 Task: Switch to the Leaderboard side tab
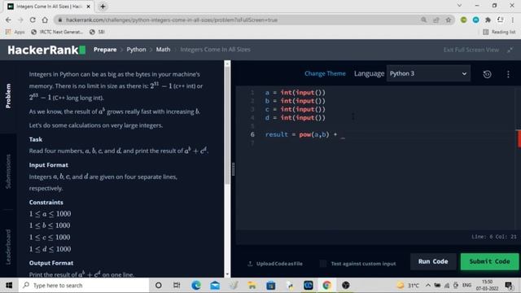click(x=8, y=247)
